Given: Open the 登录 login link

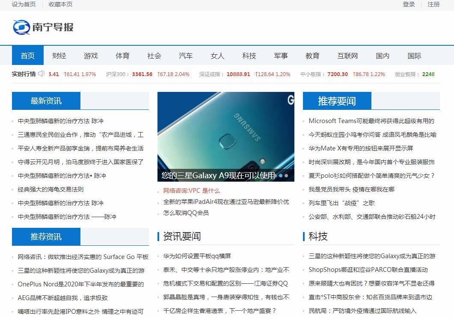Looking at the screenshot, I should [409, 4].
